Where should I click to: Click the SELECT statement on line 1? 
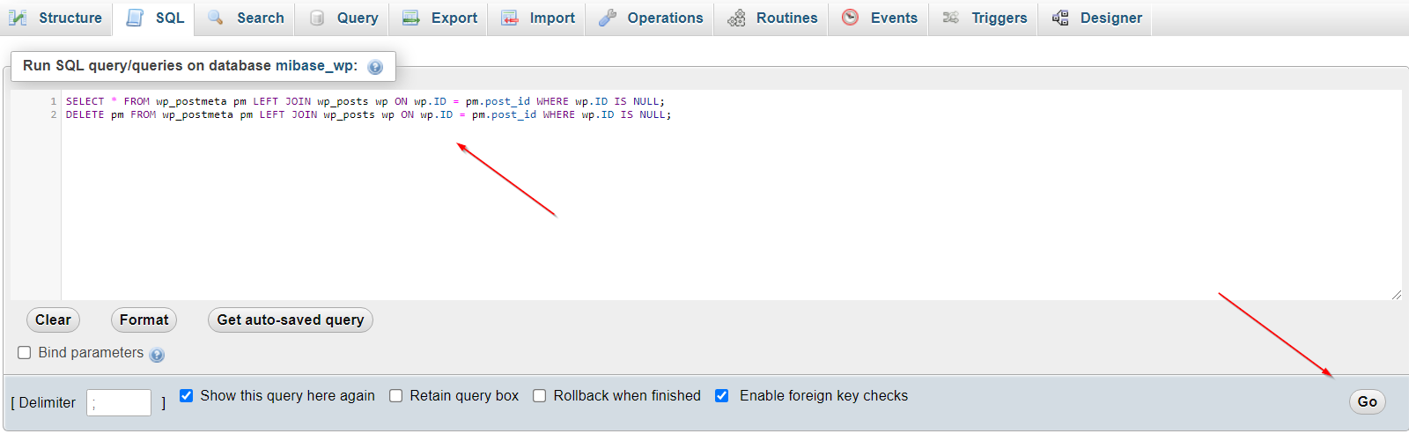(365, 101)
